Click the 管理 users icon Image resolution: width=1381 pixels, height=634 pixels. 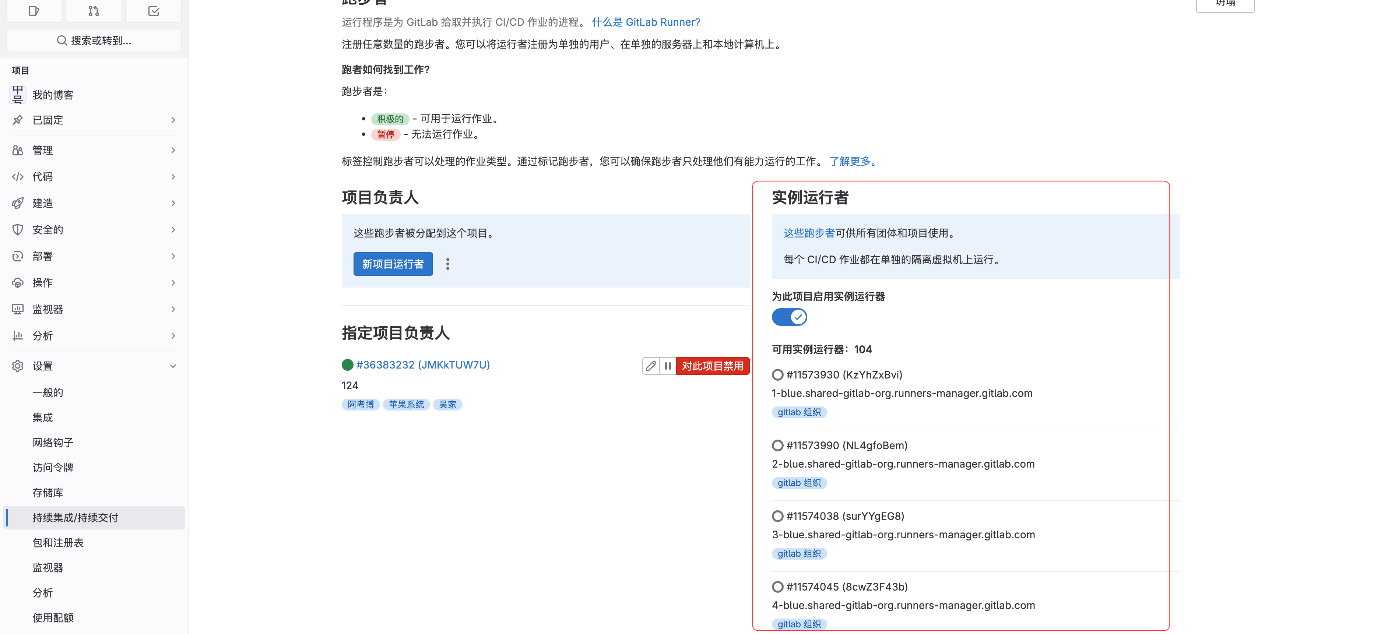tap(18, 150)
